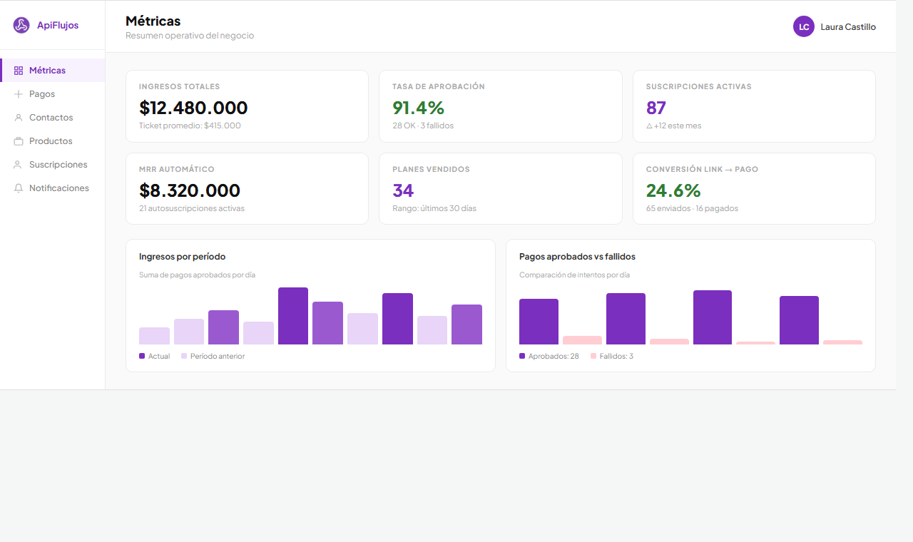
Task: Open the Conversión Link → Pago card
Action: (754, 189)
